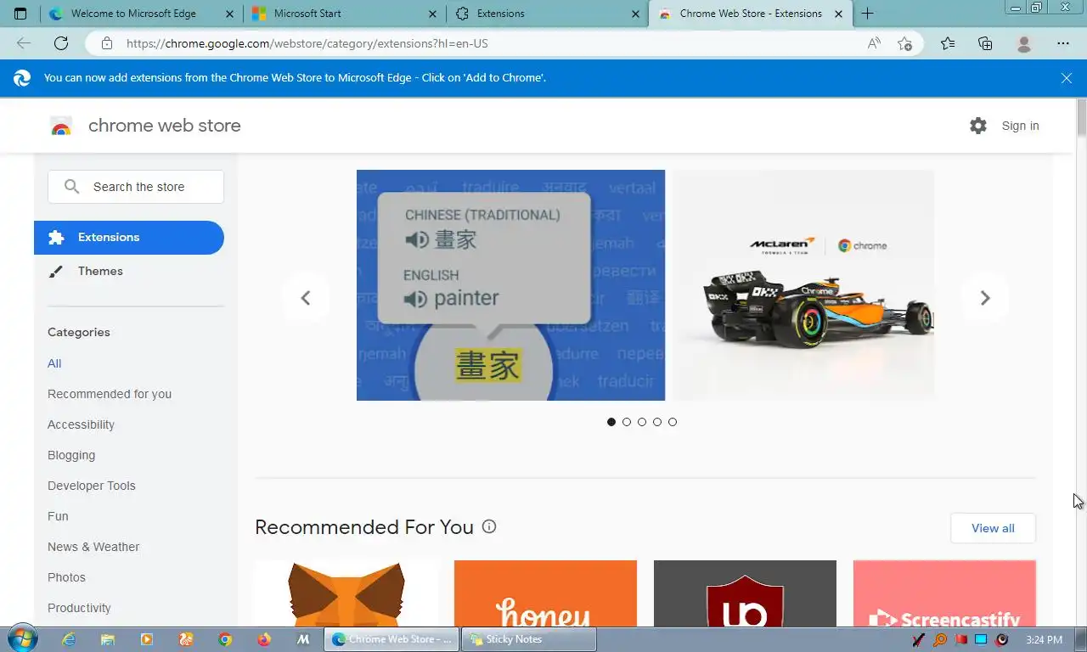Choose the All category
The image size is (1087, 652).
tap(54, 363)
